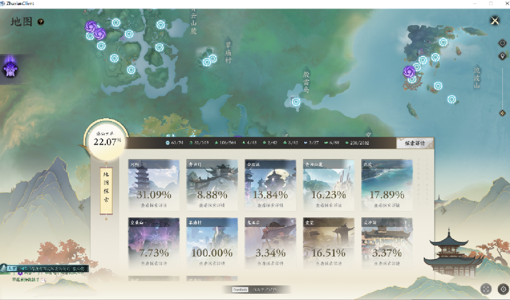Image resolution: width=510 pixels, height=300 pixels.
Task: Open the 青云山麓 card showing 16.23%
Action: [329, 185]
